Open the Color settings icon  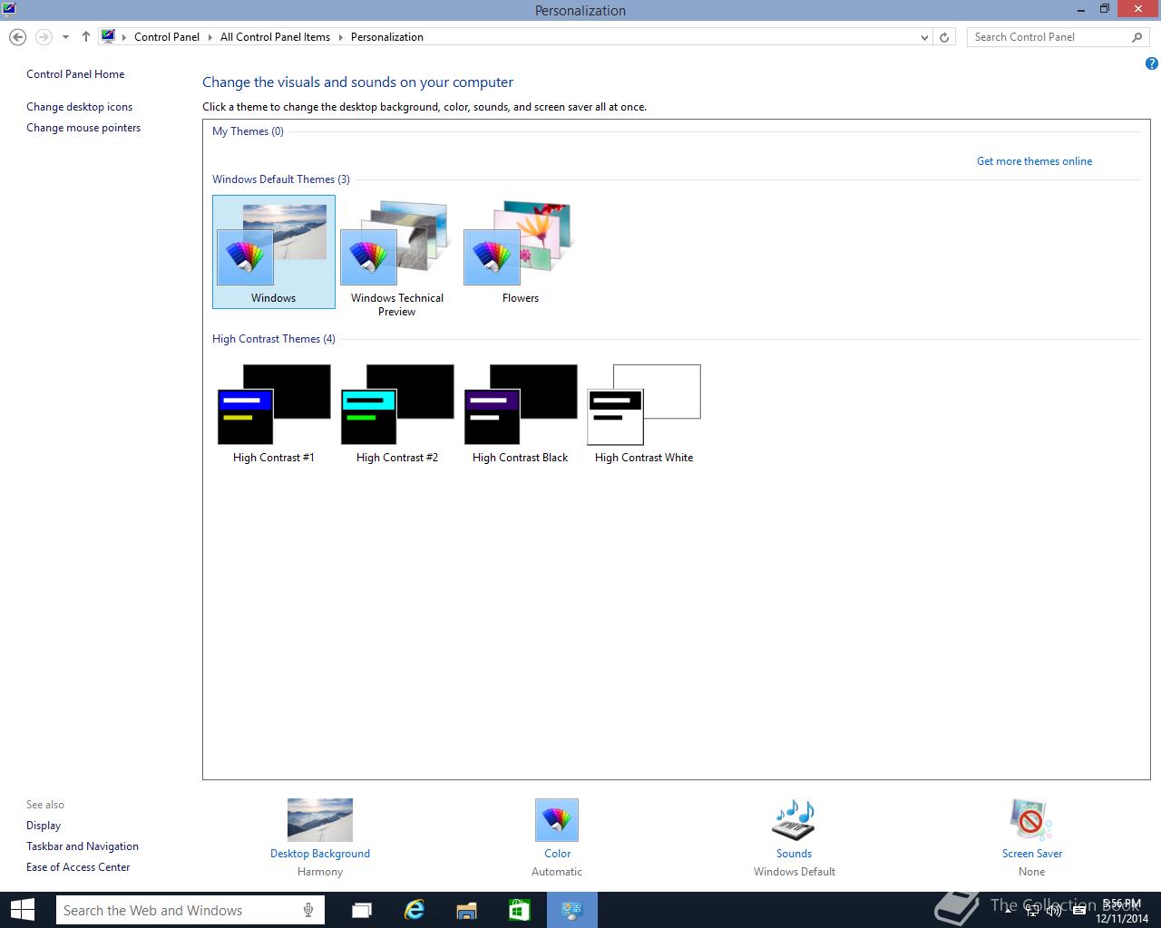tap(557, 820)
